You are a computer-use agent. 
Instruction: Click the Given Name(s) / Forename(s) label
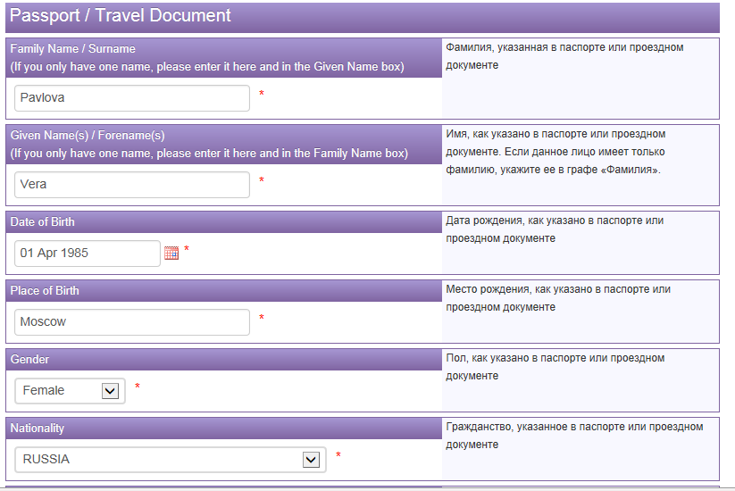point(88,136)
